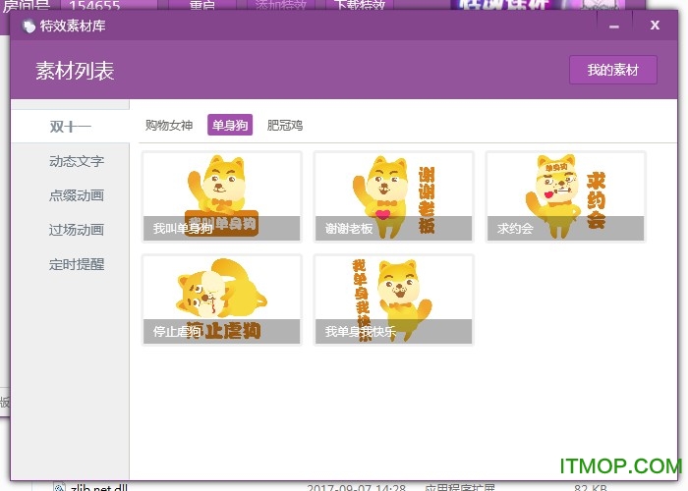
Task: Choose the 求约会 sticker thumbnail
Action: 565,196
